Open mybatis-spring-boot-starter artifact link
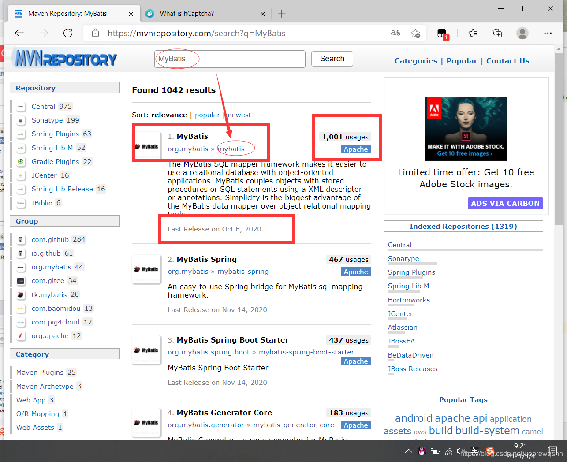 coord(306,352)
